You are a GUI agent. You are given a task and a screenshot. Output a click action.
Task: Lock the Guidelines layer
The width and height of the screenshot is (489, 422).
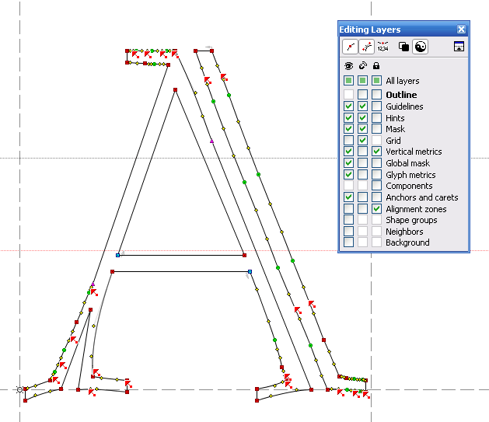pos(376,106)
